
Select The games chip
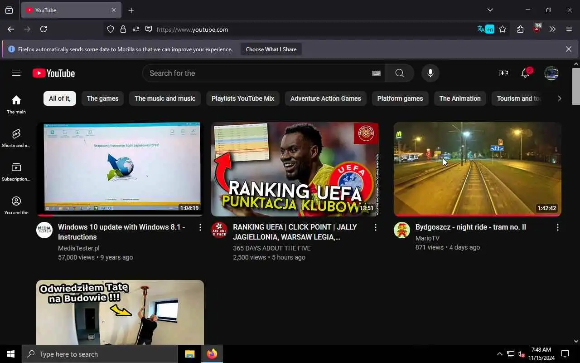click(x=102, y=98)
